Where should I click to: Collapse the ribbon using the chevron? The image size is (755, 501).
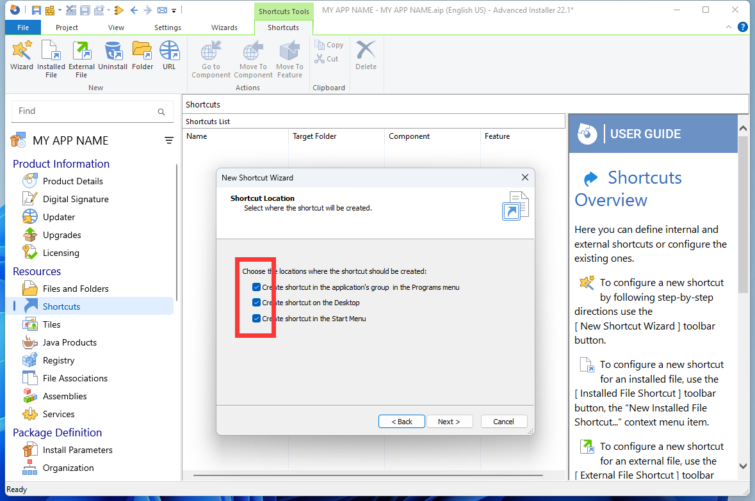[729, 28]
